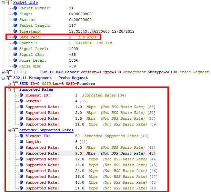Expand the 802.11 MAC Header node
The image size is (211, 192).
[3, 72]
